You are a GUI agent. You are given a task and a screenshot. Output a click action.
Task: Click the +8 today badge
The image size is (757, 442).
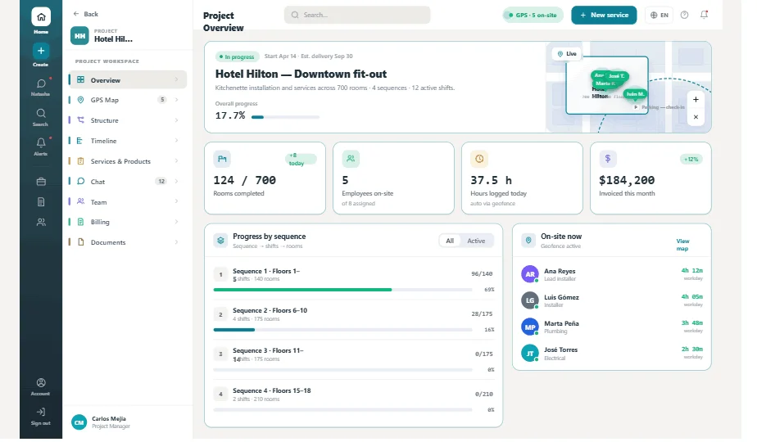click(301, 160)
